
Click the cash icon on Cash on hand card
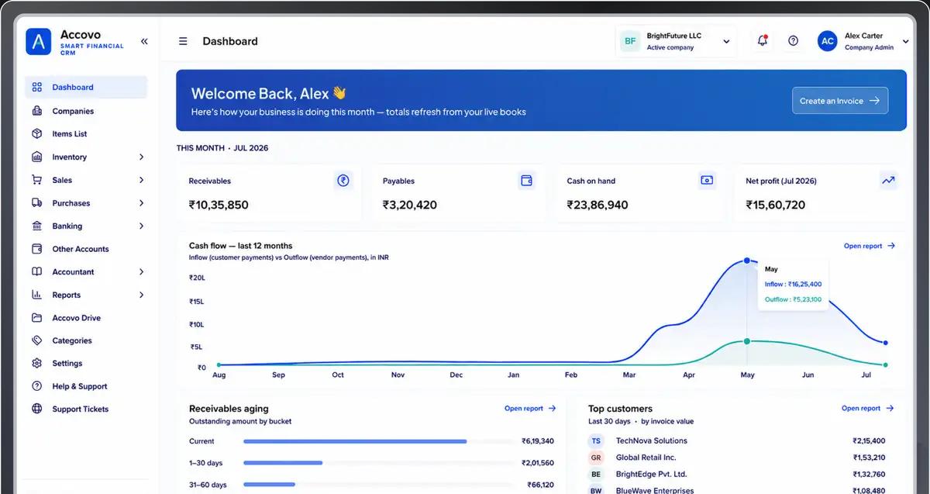tap(707, 181)
